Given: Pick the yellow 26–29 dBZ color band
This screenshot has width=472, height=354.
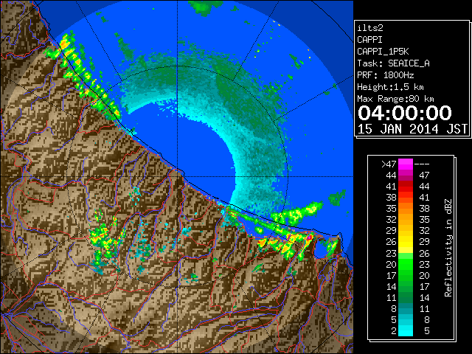Looking at the screenshot, I should pos(406,242).
